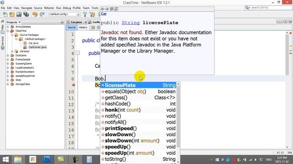Screen dimensions: 293x164
Task: Click the Open Project toolbar icon
Action: click(x=19, y=14)
